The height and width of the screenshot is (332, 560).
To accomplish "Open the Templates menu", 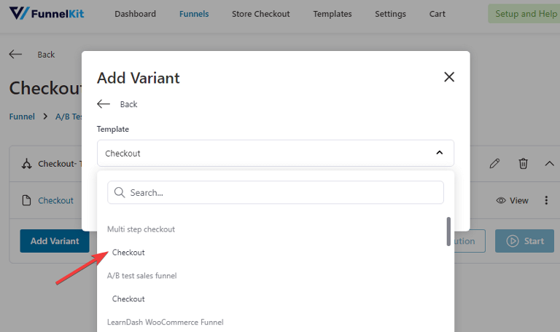I will coord(332,14).
